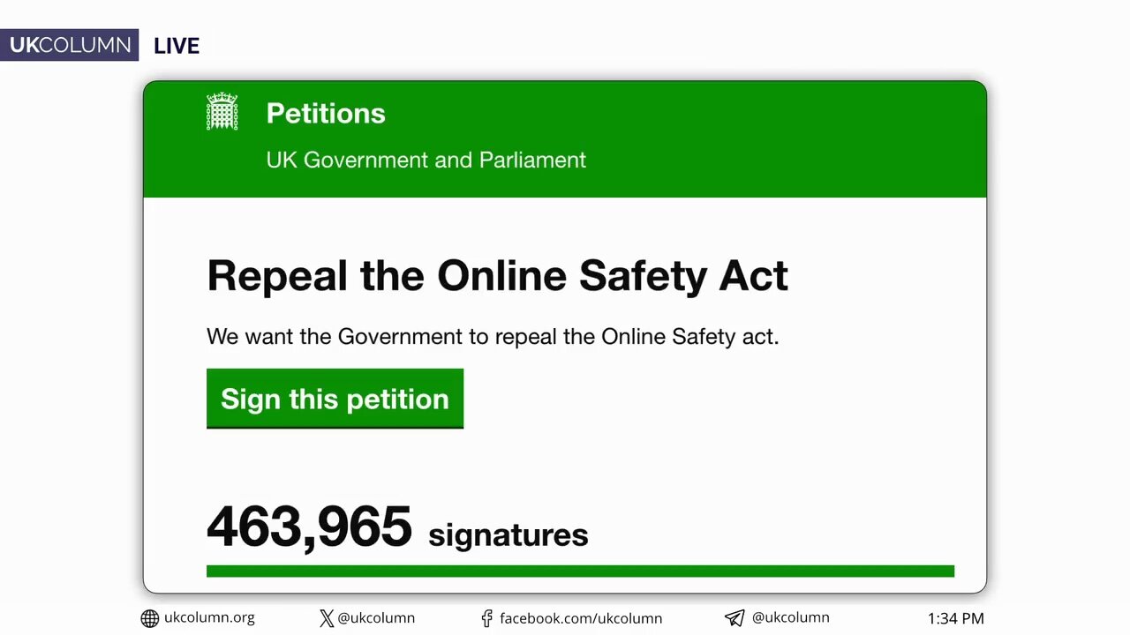Select UK Government and Parliament subtitle
1130x635 pixels.
[426, 160]
